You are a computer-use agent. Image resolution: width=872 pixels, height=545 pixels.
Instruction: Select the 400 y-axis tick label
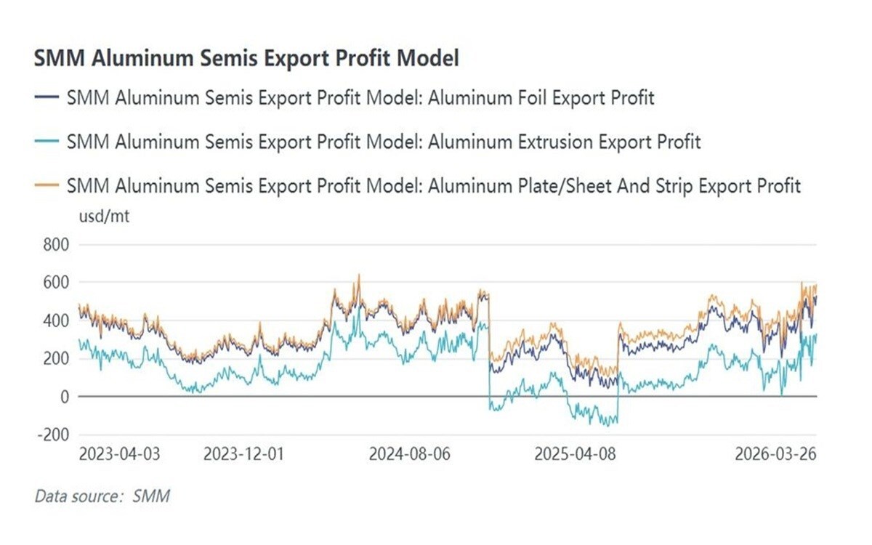[x=56, y=320]
